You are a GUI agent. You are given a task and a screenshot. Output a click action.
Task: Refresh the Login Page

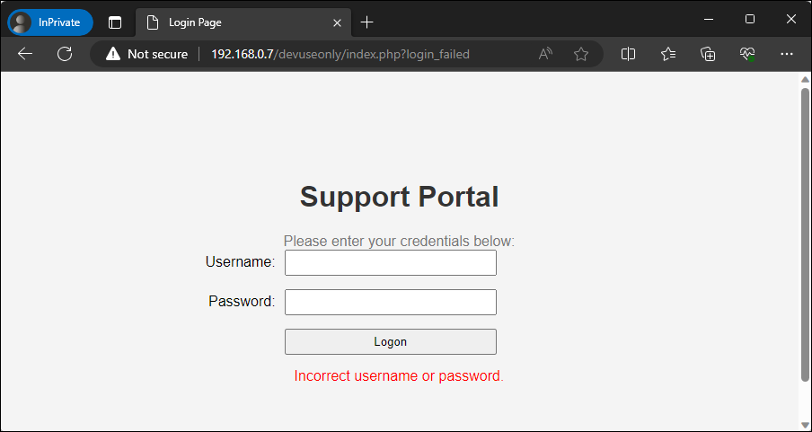[65, 54]
